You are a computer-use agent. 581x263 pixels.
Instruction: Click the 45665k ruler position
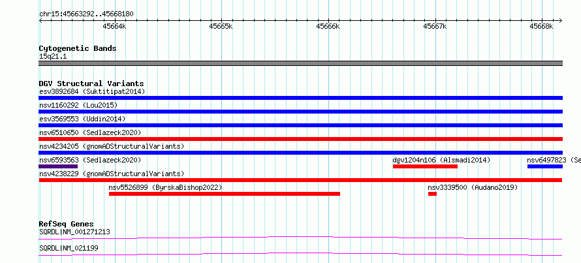[221, 26]
